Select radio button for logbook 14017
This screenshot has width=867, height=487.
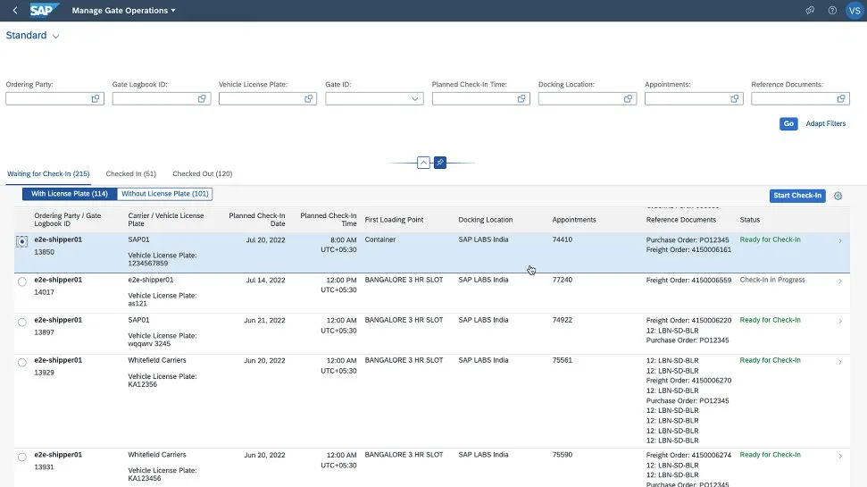[x=21, y=282]
